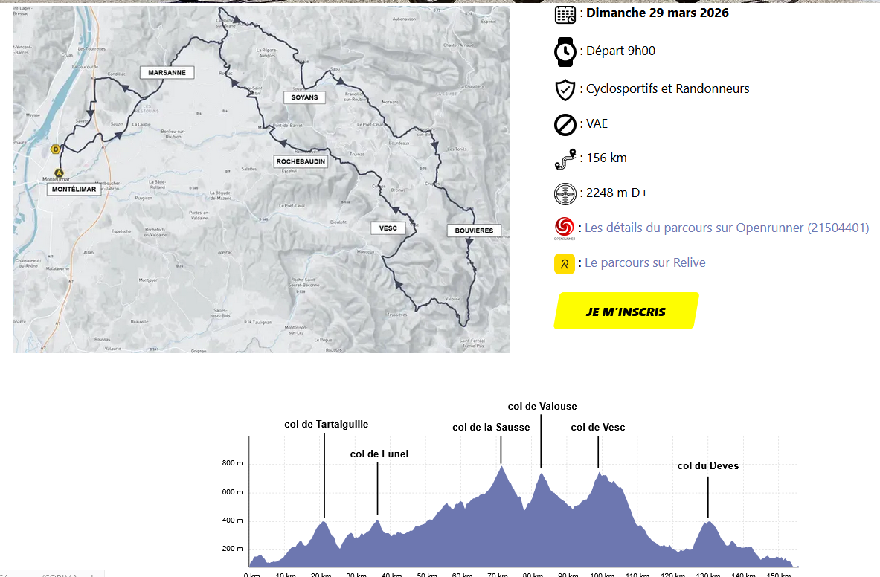Open Le parcours sur Relive link
This screenshot has width=880, height=577.
pos(645,262)
